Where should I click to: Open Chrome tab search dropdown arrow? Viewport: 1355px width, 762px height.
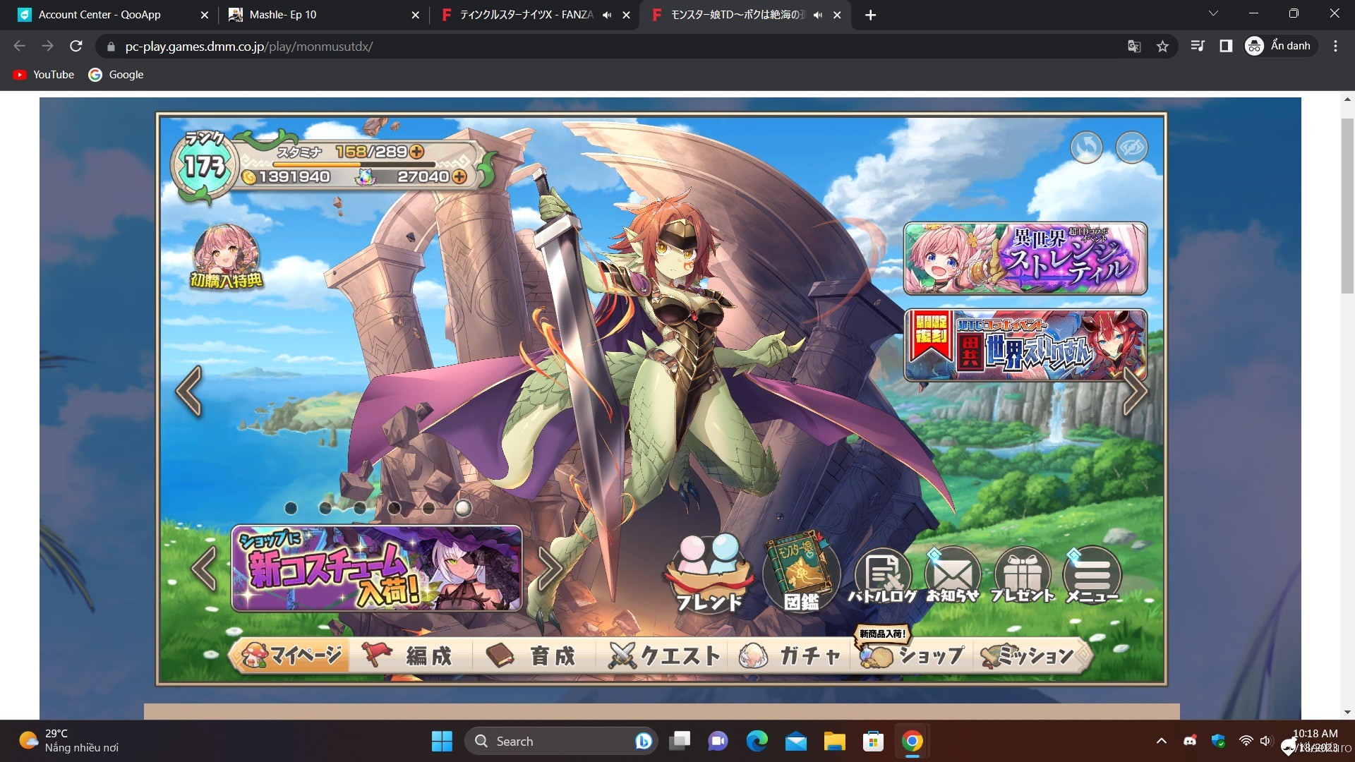(1213, 13)
